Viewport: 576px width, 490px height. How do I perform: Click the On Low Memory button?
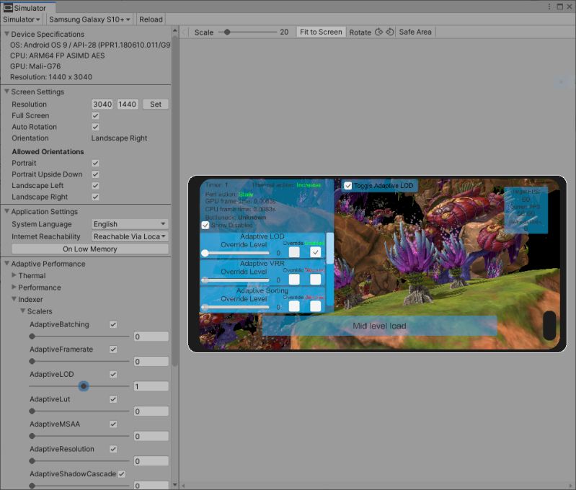click(90, 249)
